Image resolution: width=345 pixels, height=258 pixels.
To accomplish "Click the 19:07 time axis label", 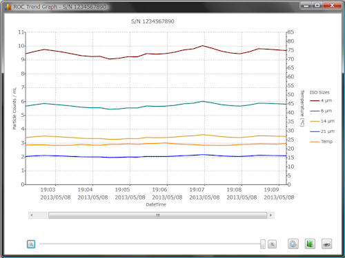I will 197,190.
